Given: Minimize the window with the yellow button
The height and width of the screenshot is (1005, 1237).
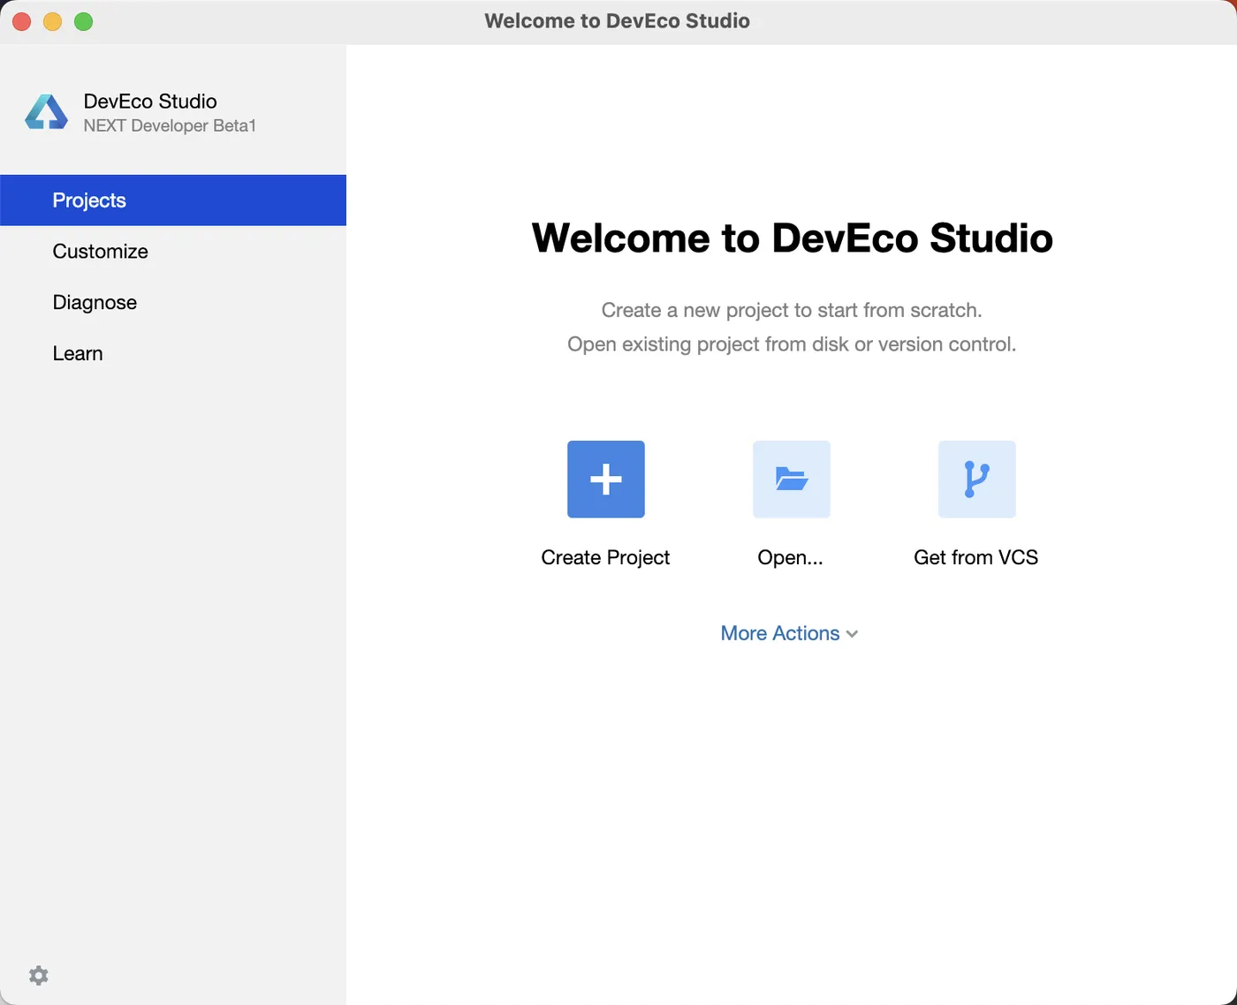Looking at the screenshot, I should click(x=53, y=21).
